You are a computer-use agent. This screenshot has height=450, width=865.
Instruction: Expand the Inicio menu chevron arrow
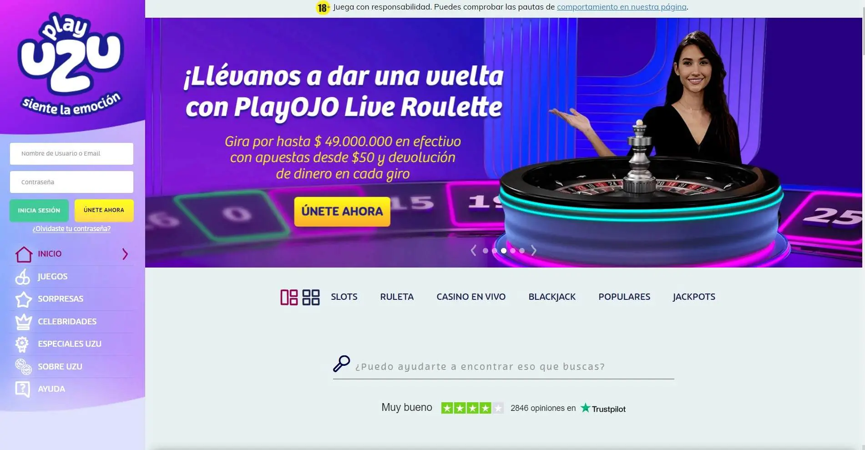[125, 254]
